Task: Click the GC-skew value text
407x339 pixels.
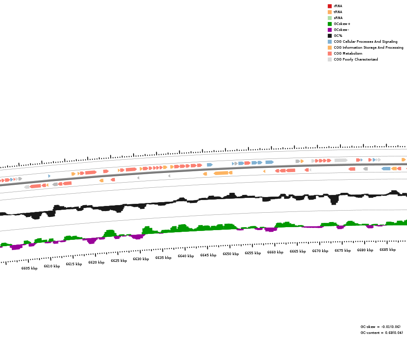Action: point(380,327)
